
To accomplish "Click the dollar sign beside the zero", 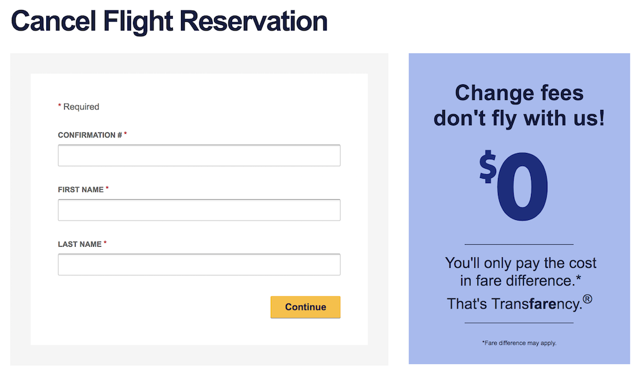I will [x=488, y=168].
